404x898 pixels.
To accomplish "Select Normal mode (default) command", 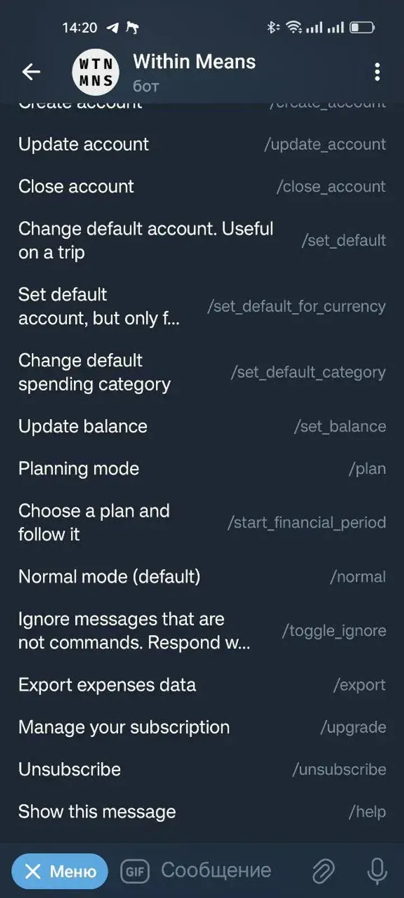I will (x=202, y=576).
